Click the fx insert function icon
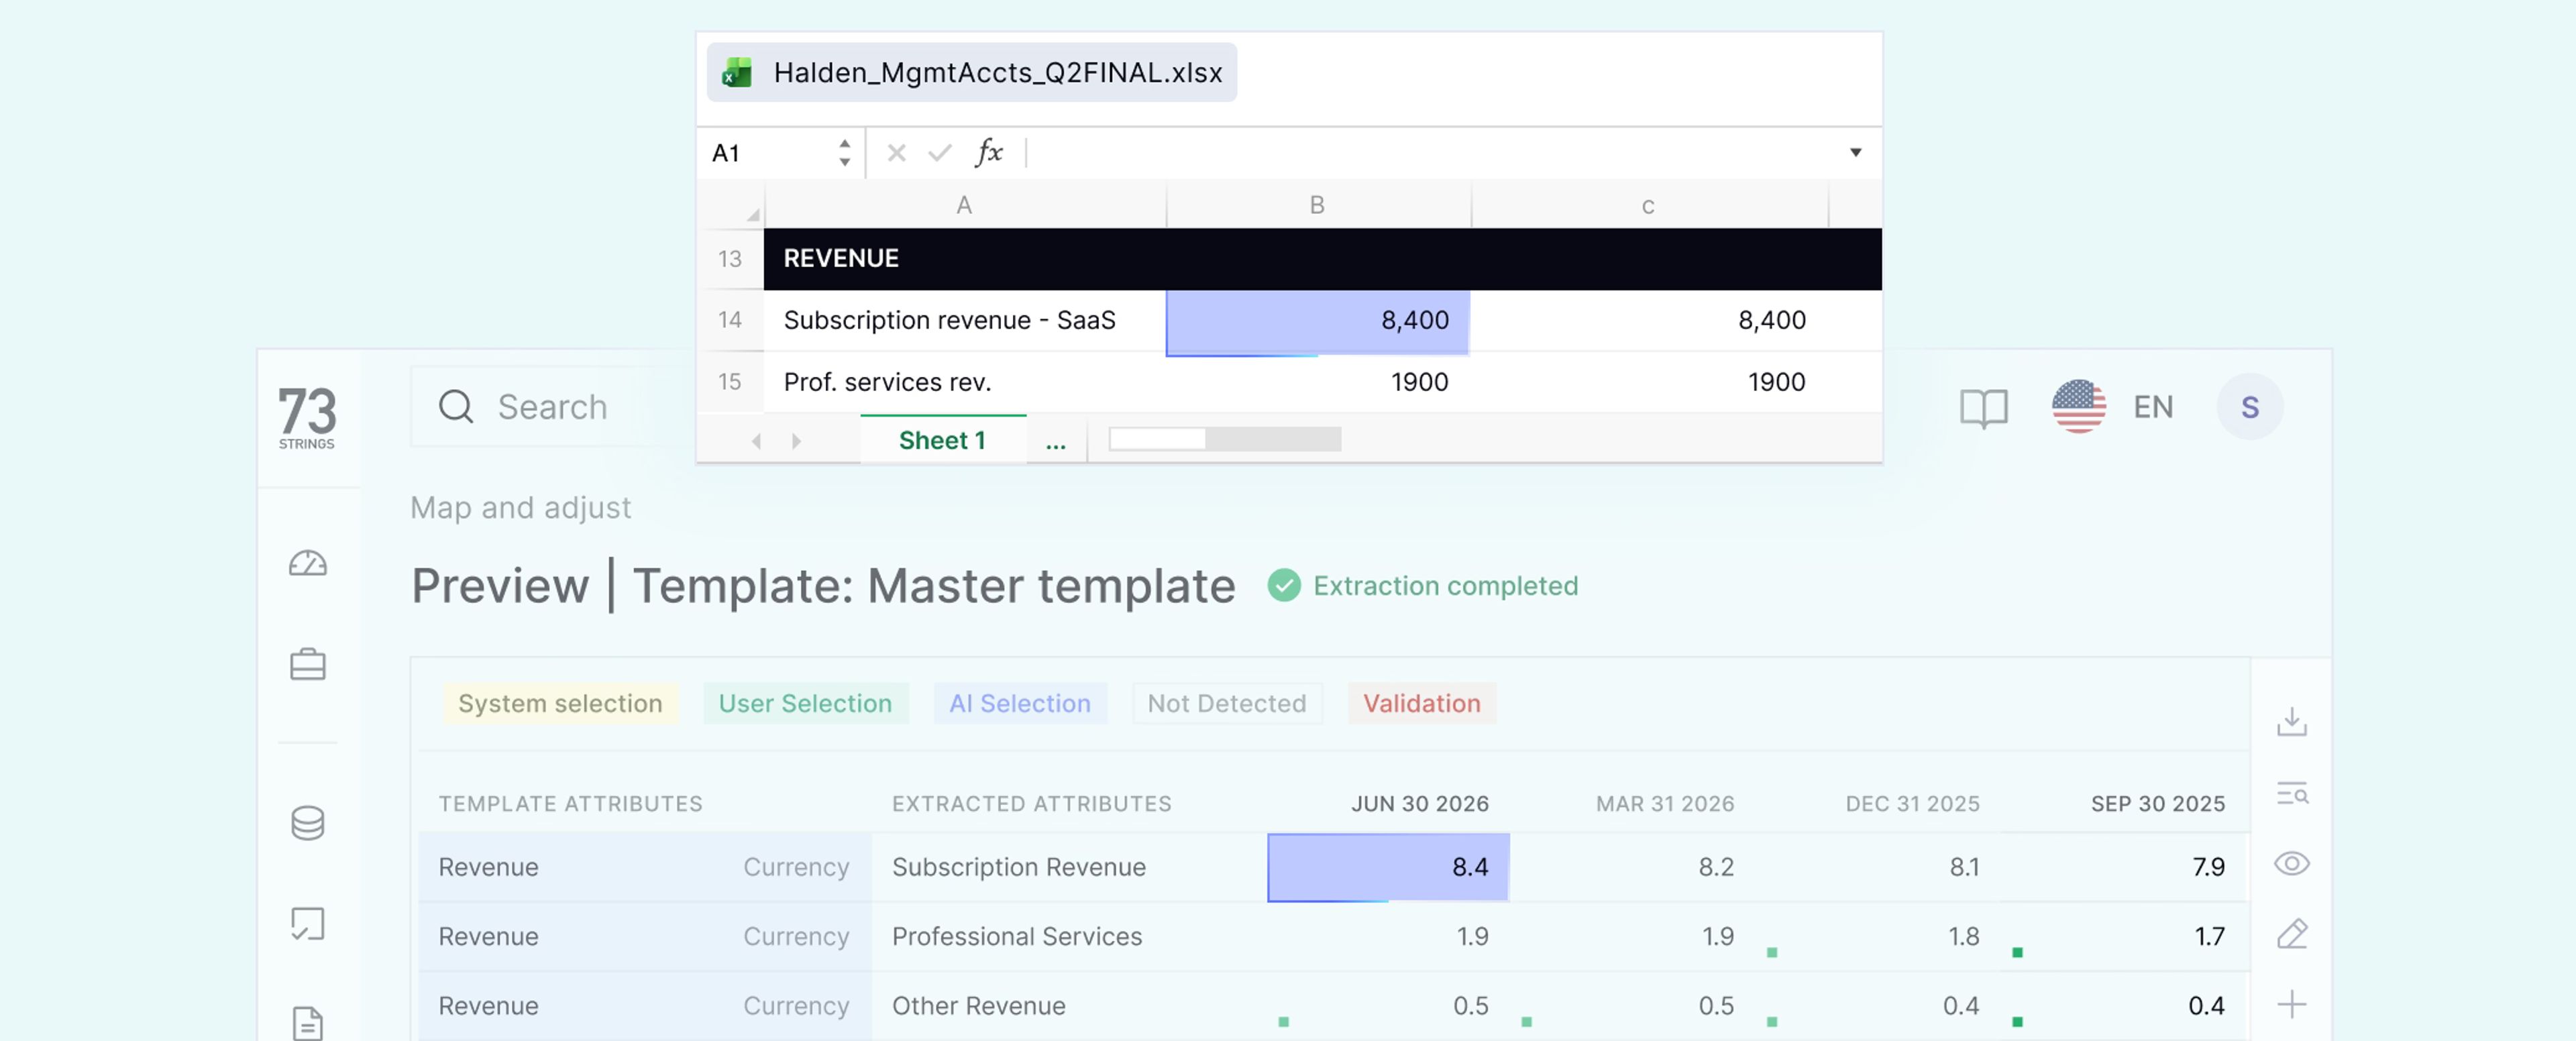Viewport: 2576px width, 1041px height. click(988, 152)
